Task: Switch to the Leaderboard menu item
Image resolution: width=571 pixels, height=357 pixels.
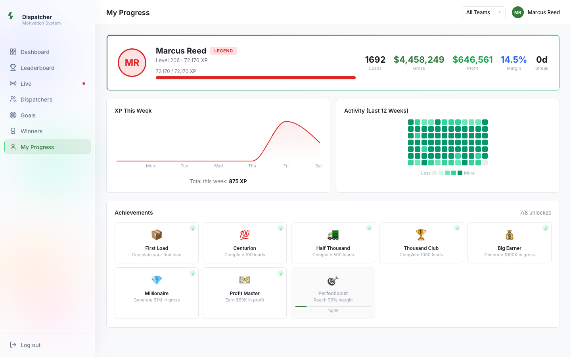Action: click(48, 67)
